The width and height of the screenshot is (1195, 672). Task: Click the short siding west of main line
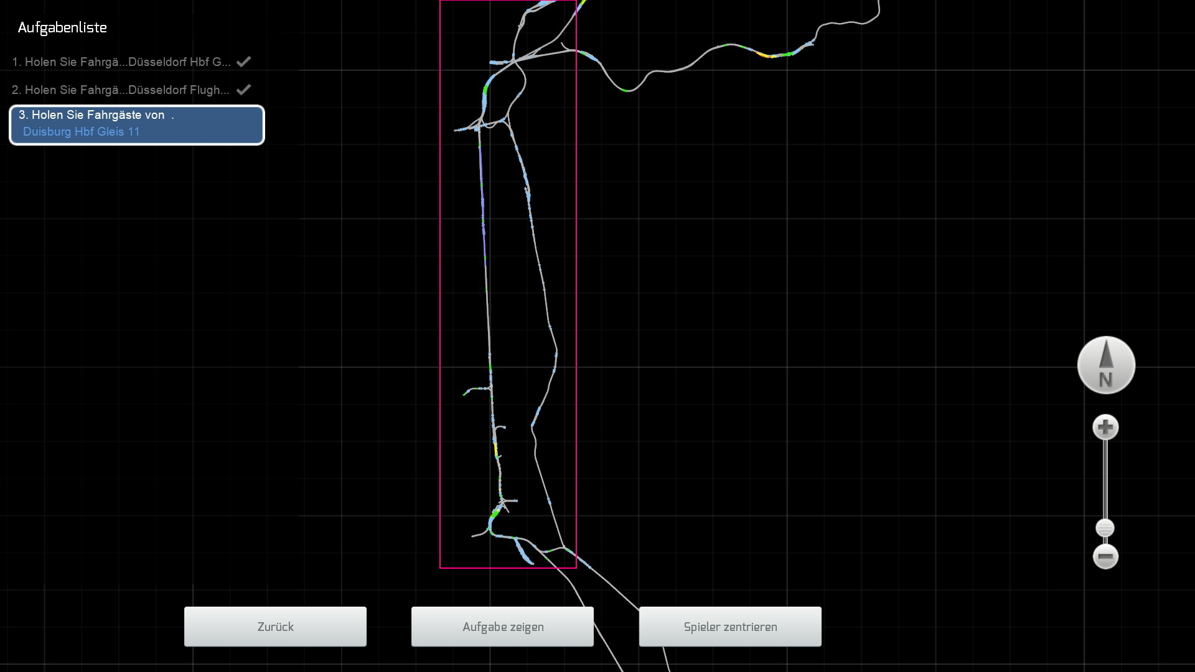click(x=476, y=390)
